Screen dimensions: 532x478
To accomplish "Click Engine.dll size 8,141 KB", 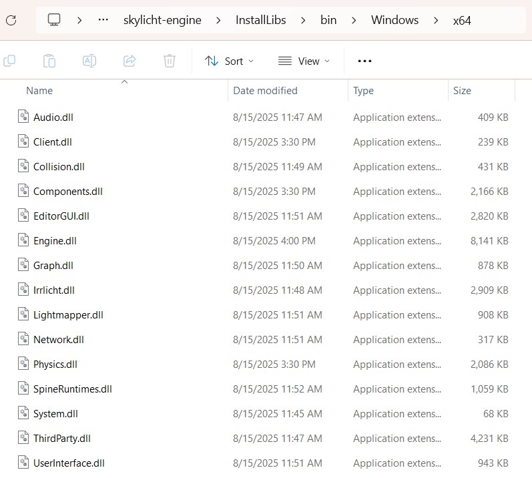I will (489, 241).
